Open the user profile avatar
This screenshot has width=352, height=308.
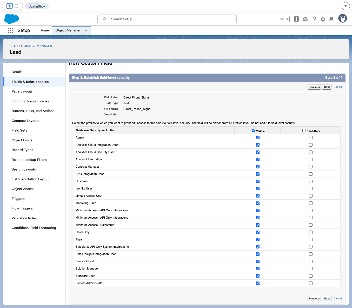point(343,18)
